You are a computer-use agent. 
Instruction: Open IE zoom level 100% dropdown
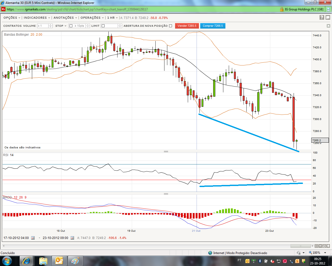pos(325,253)
